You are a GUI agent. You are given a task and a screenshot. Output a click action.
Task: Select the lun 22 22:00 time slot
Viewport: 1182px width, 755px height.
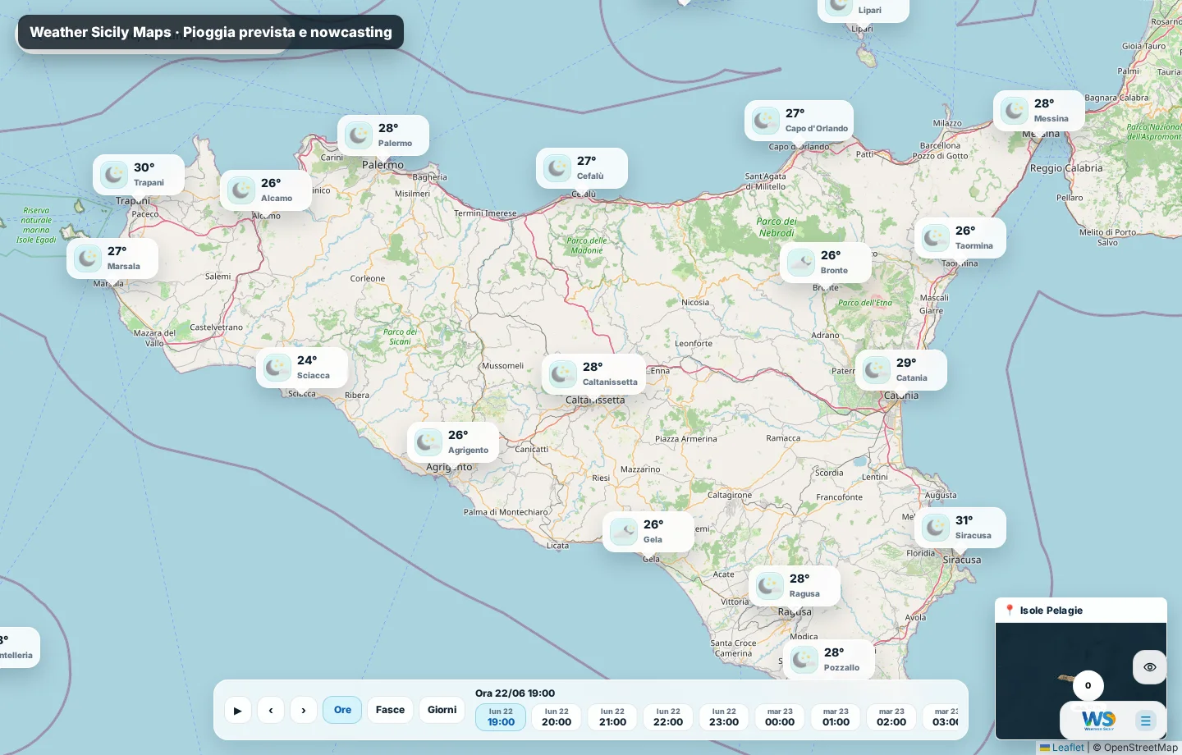(668, 717)
